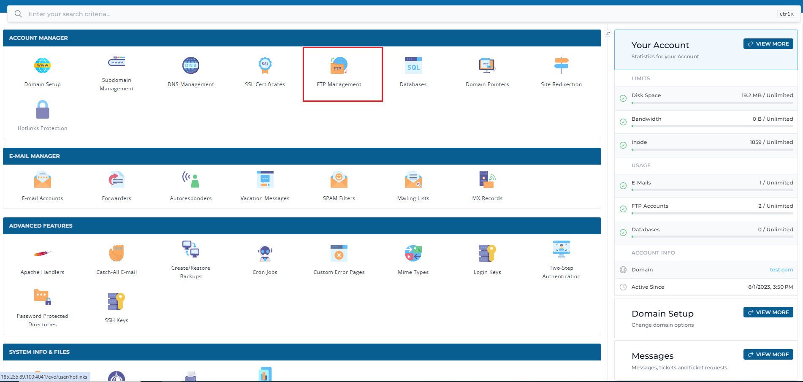Click View More for Your Account
Image resolution: width=803 pixels, height=382 pixels.
768,44
